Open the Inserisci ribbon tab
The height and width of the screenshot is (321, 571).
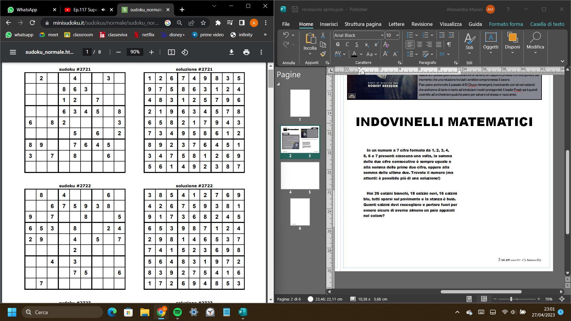[x=329, y=24]
